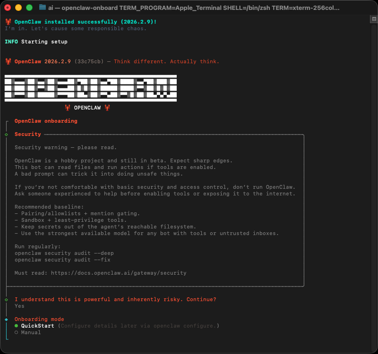Maximize the terminal with the green button
This screenshot has width=378, height=354.
(29, 8)
